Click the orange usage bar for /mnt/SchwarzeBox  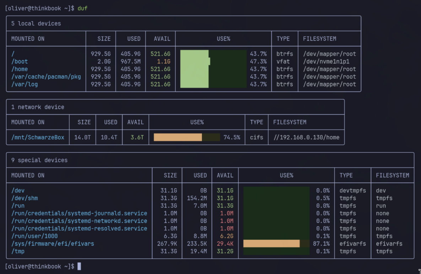(178, 137)
